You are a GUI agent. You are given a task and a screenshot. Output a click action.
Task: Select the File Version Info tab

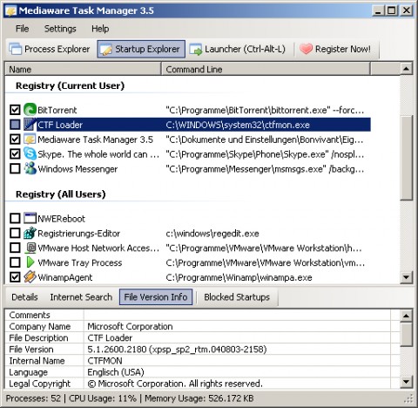click(x=156, y=297)
